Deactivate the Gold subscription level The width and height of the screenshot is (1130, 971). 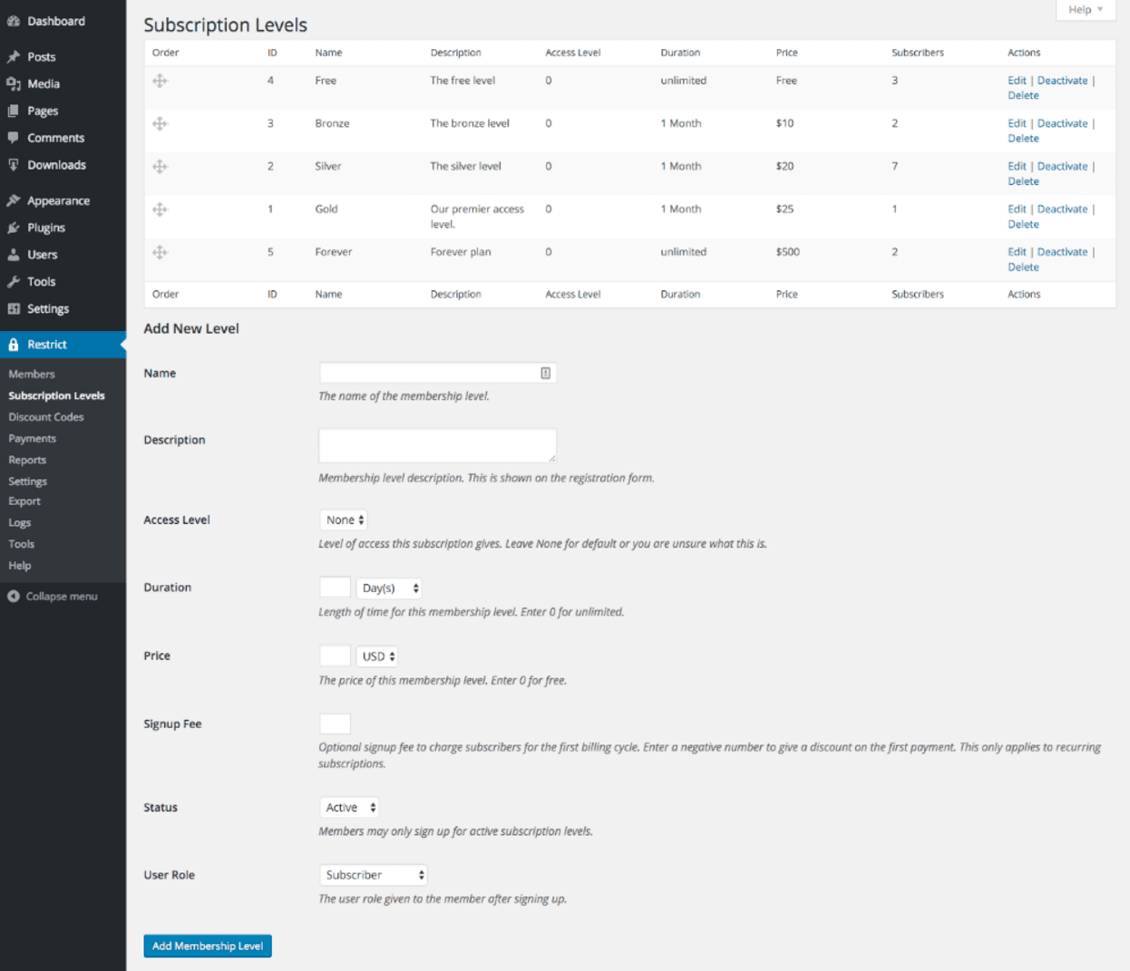pyautogui.click(x=1064, y=209)
